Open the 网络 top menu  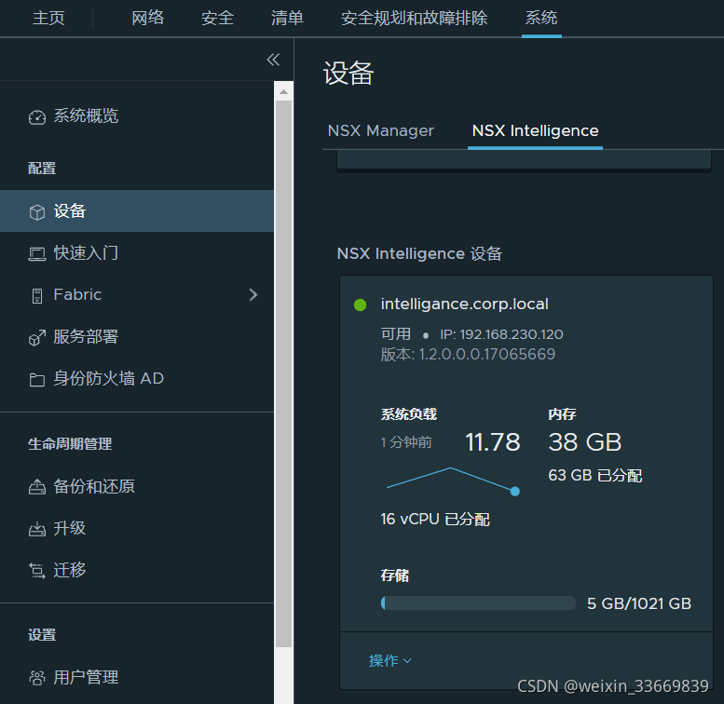(x=148, y=18)
